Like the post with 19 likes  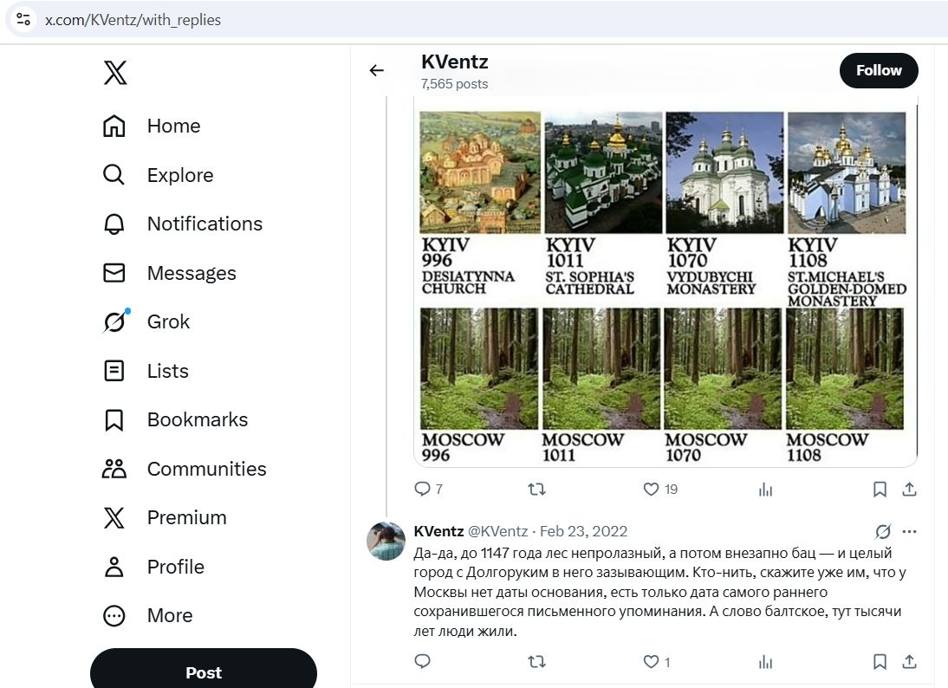click(652, 490)
